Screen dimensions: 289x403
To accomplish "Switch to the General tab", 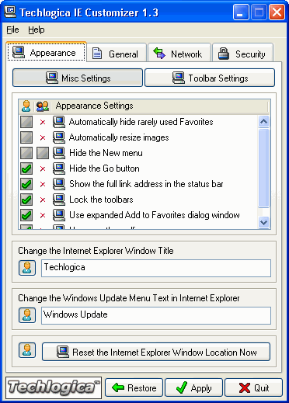I will [117, 54].
